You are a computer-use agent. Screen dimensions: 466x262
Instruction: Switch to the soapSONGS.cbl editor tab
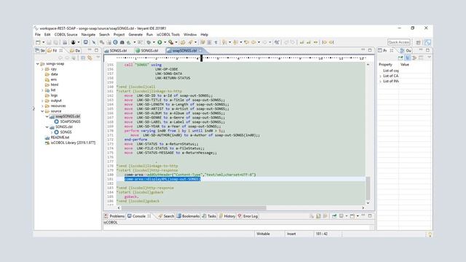[184, 51]
